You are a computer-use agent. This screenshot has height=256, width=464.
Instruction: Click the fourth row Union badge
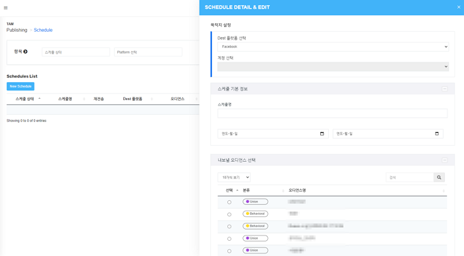pos(255,238)
